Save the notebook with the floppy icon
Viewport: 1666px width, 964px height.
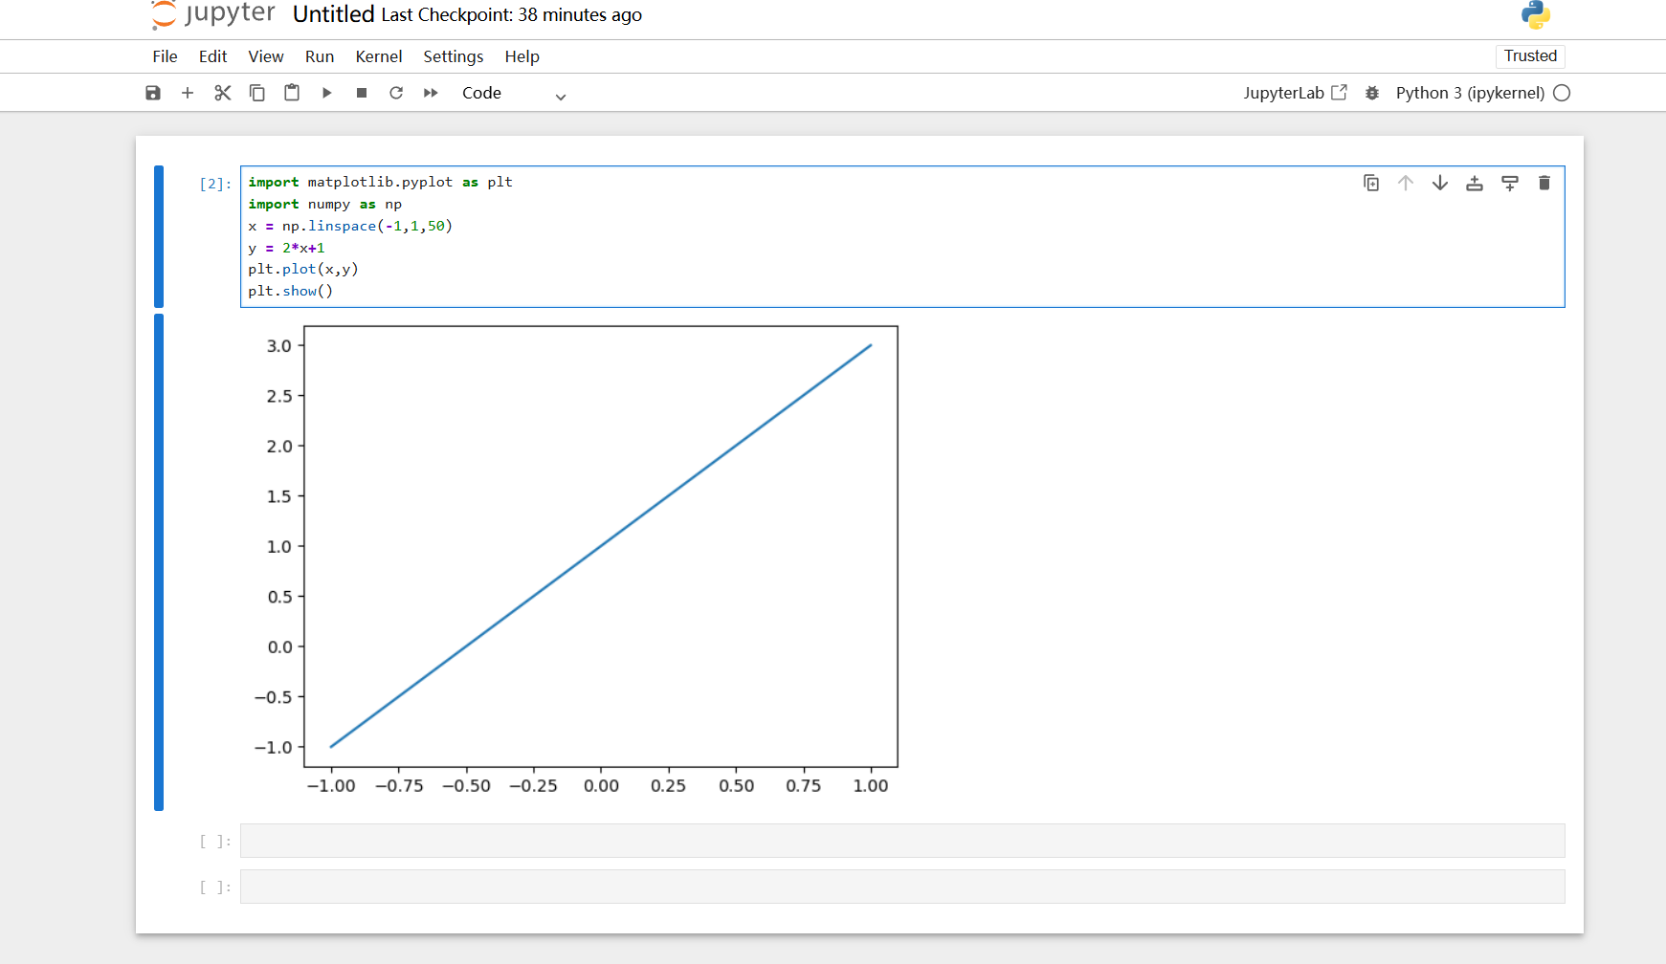pyautogui.click(x=153, y=93)
